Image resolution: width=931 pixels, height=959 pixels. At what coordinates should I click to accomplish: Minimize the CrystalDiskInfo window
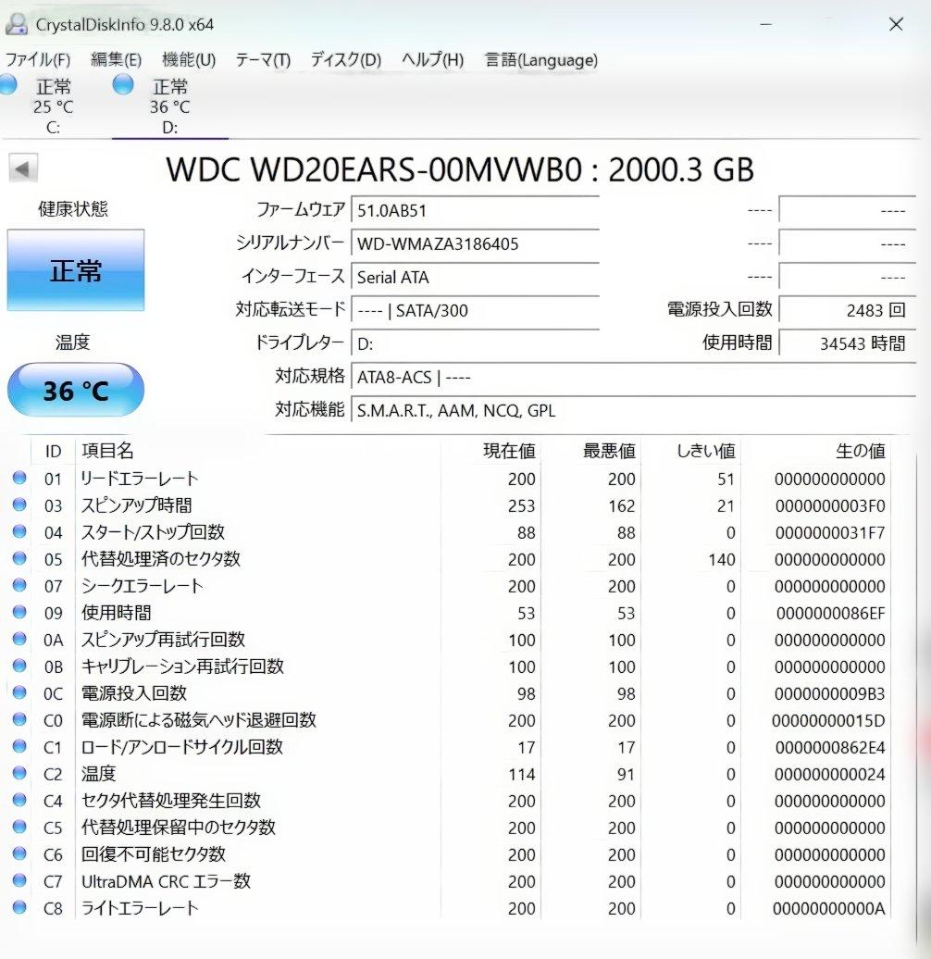click(766, 24)
